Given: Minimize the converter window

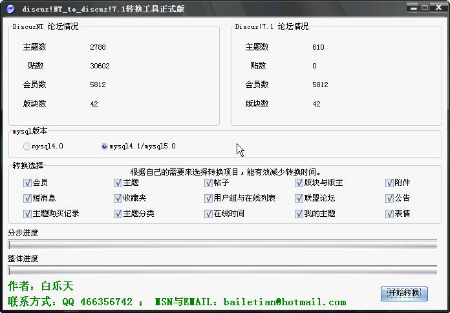Looking at the screenshot, I should (413, 8).
